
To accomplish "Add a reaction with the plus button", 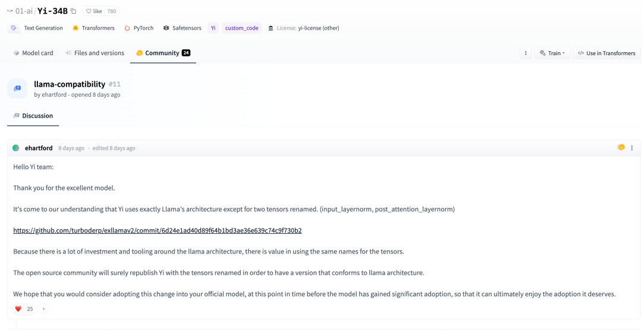I will pos(43,309).
